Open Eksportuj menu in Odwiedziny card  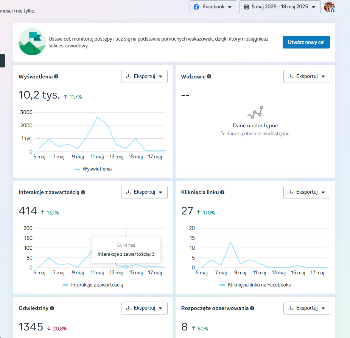(144, 308)
